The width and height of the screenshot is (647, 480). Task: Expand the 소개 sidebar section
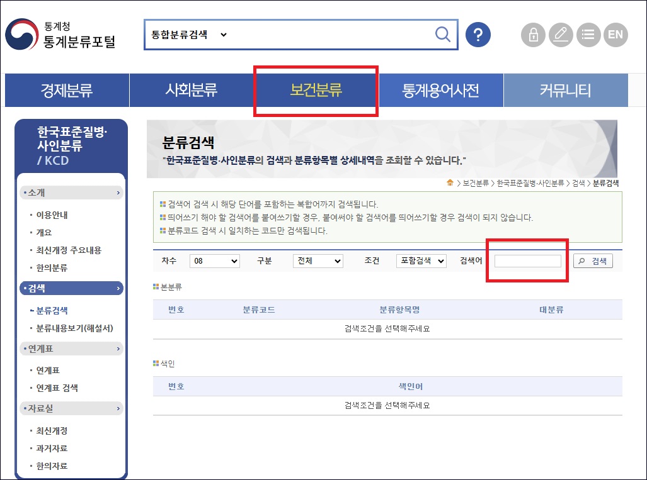coord(71,193)
